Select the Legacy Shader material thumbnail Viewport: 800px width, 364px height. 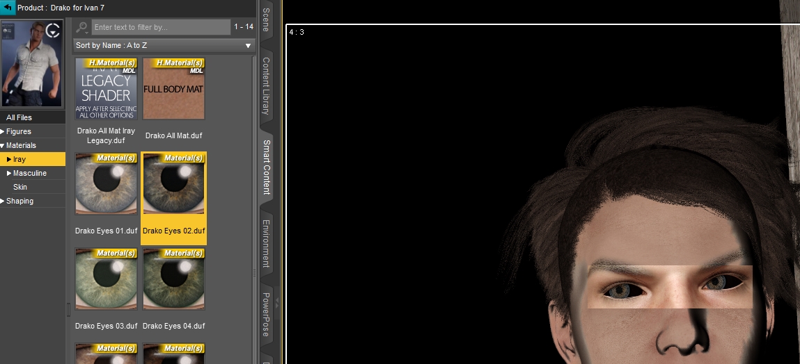[x=106, y=89]
